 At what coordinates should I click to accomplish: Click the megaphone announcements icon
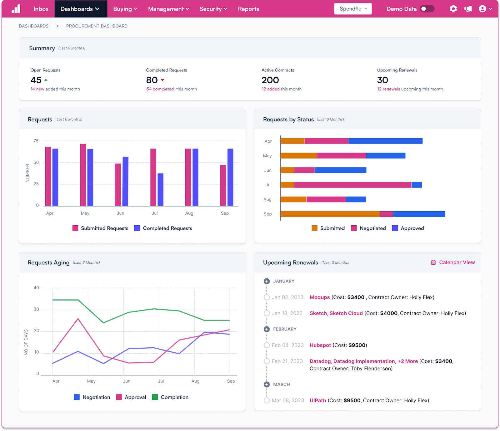pos(468,9)
